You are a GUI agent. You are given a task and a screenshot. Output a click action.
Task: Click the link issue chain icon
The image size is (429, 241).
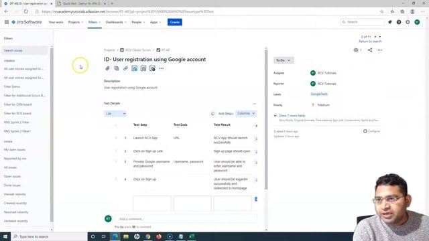click(125, 68)
